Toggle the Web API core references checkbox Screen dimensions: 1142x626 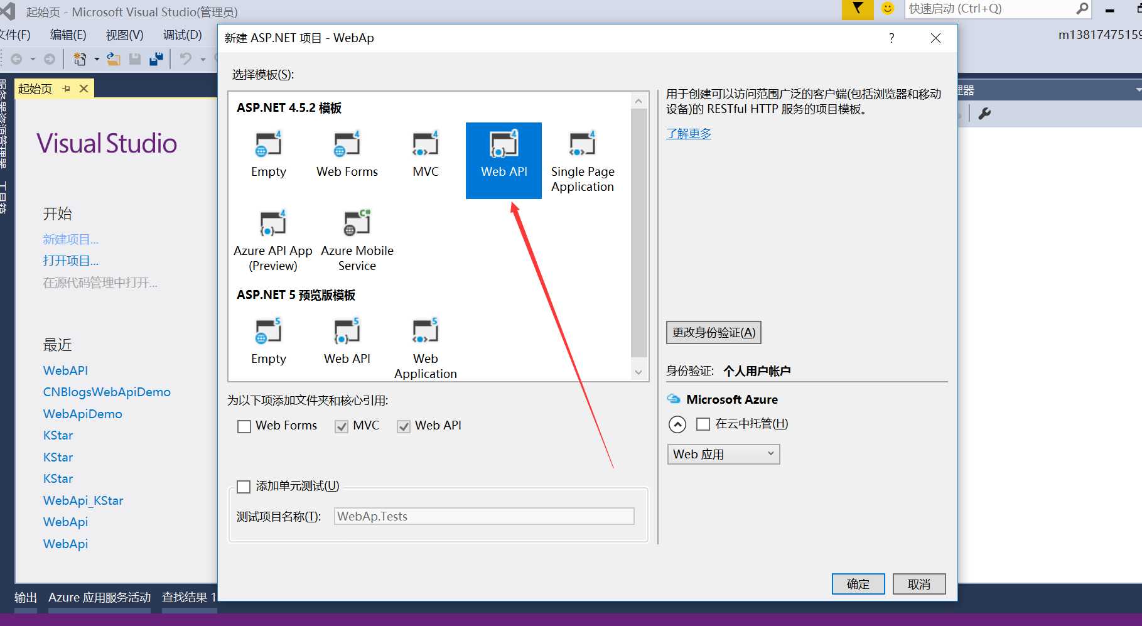[404, 426]
